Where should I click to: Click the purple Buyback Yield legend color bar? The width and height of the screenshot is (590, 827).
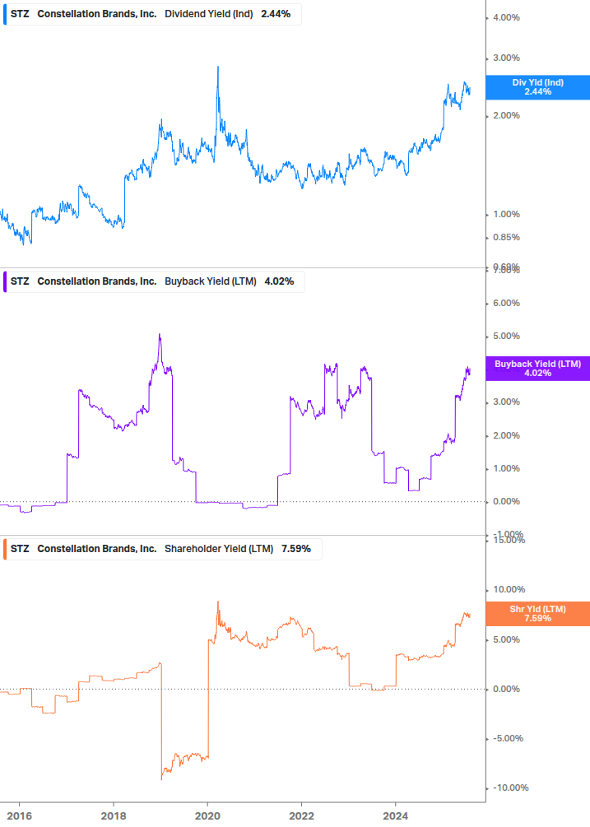coord(5,281)
